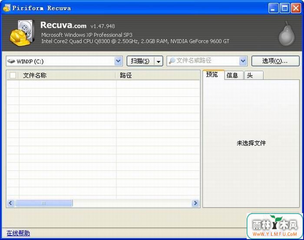Sort by 路径 column header

point(158,75)
